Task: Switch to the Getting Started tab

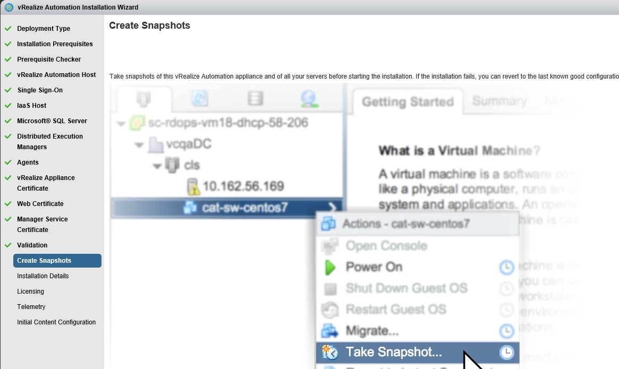Action: tap(408, 102)
